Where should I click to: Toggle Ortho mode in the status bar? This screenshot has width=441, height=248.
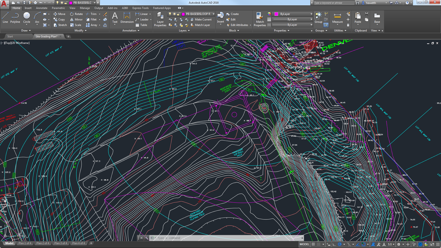coord(334,244)
